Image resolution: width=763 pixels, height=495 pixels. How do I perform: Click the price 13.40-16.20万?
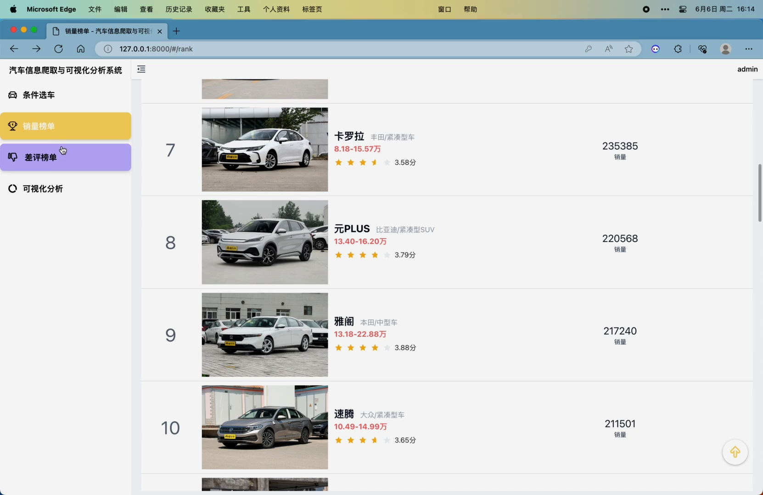click(360, 242)
